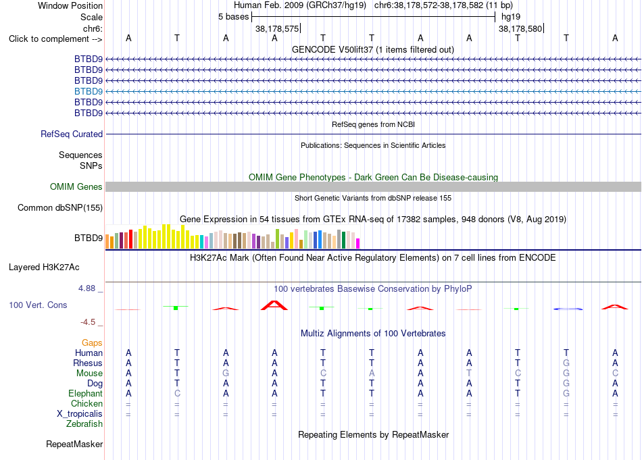This screenshot has height=460, width=642.
Task: Click the dark green bar in GTEx chart
Action: pyautogui.click(x=343, y=240)
